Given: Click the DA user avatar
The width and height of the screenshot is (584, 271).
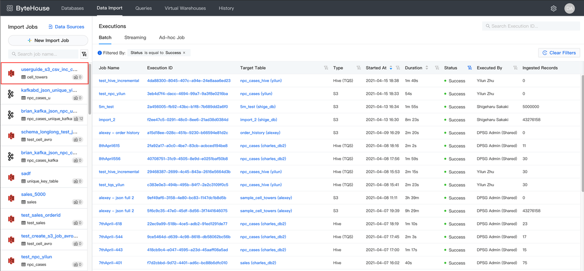Looking at the screenshot, I should [x=569, y=8].
